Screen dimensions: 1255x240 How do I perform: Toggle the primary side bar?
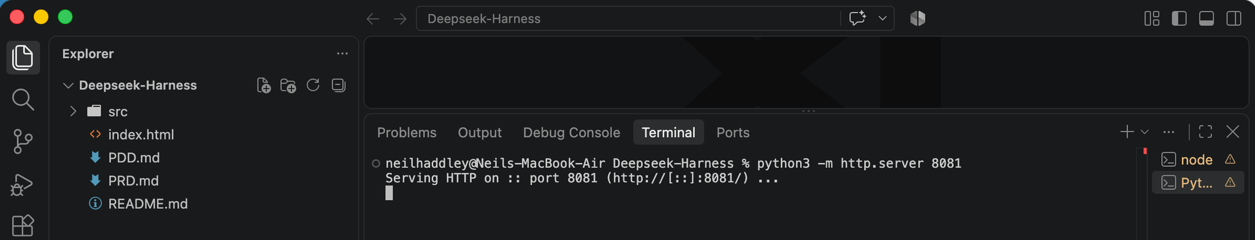1179,18
